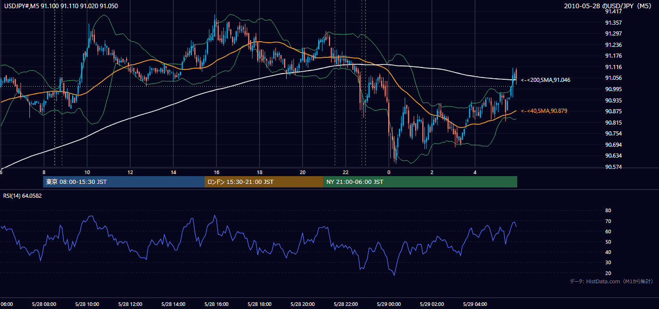Click RSI scale level 70
Image resolution: width=659 pixels, height=309 pixels.
click(x=608, y=221)
